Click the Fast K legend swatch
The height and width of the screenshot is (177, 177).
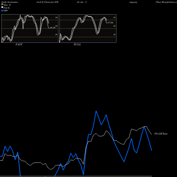pos(2,7)
